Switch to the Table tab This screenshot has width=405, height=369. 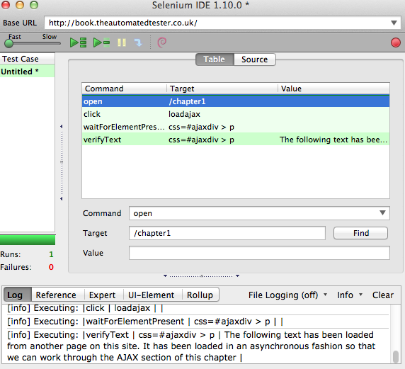tap(215, 59)
